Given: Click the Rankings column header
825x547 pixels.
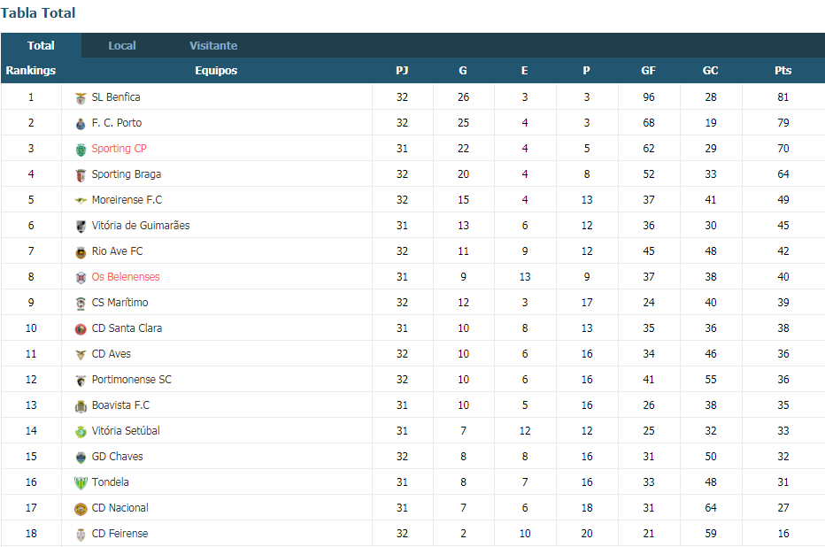Looking at the screenshot, I should [x=30, y=71].
